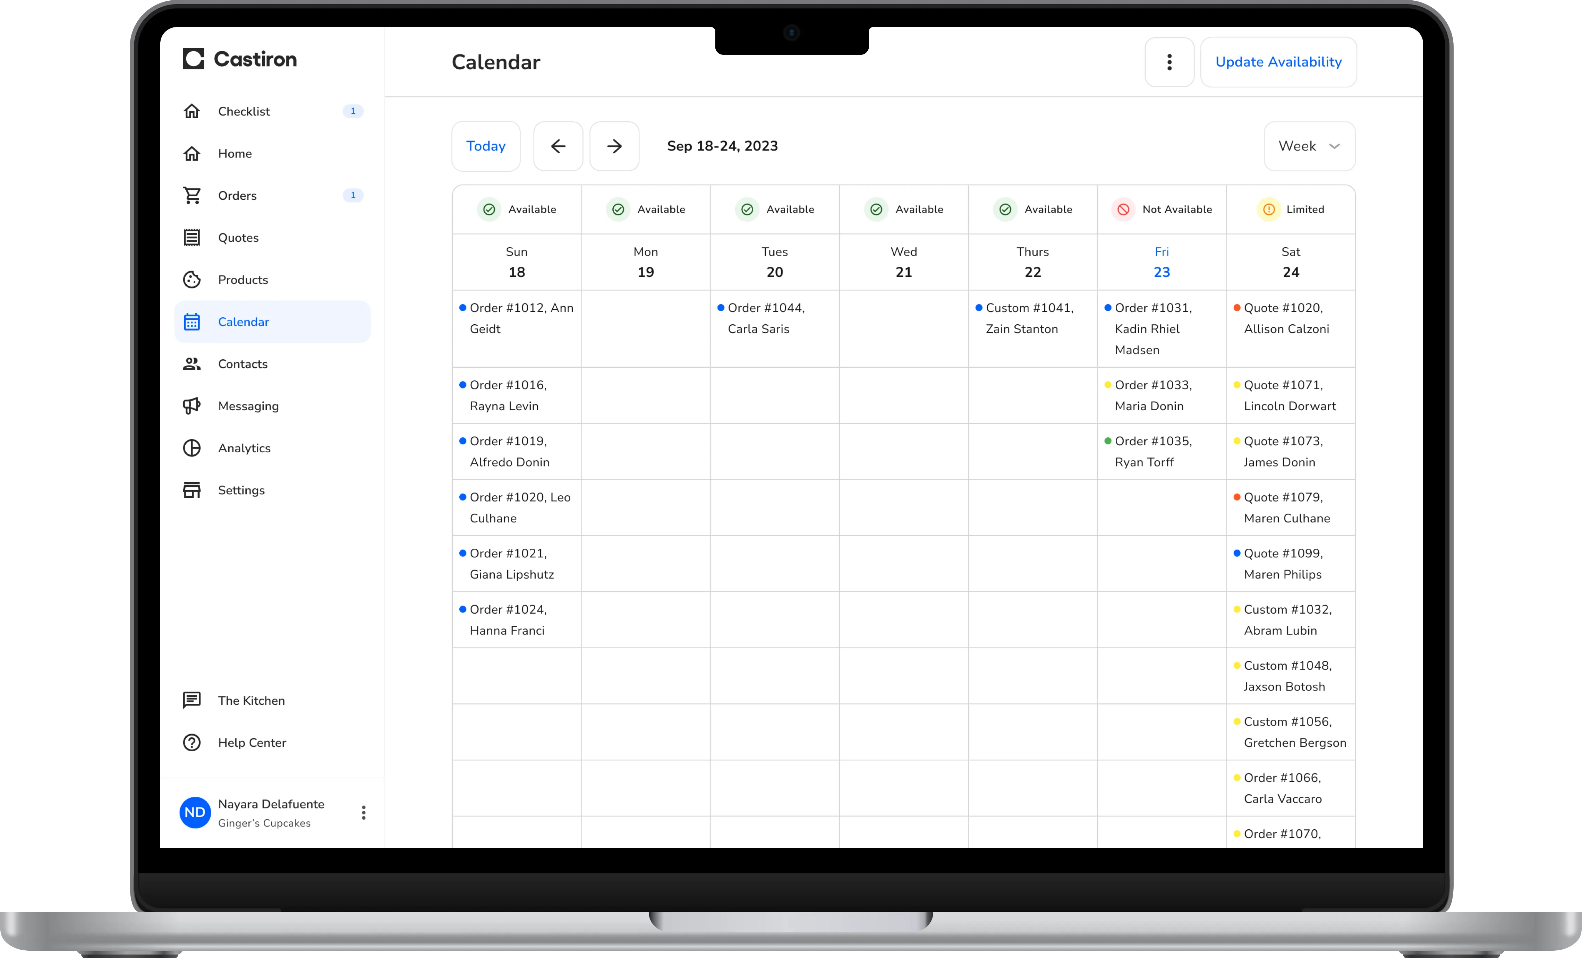The height and width of the screenshot is (958, 1582).
Task: Click the Not Available status on Friday
Action: pyautogui.click(x=1162, y=209)
